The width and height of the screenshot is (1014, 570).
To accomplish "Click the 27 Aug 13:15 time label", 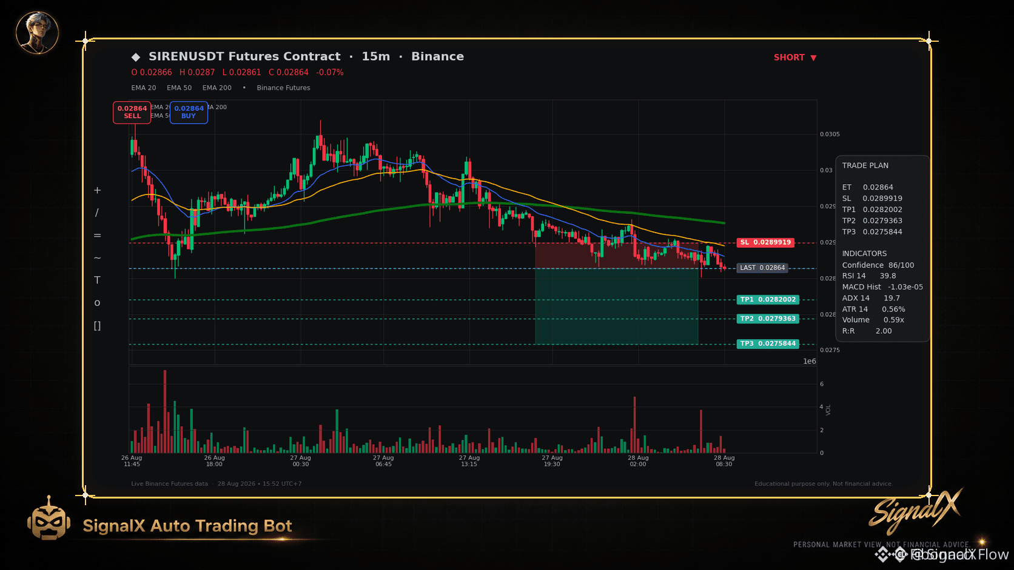I will pos(469,461).
